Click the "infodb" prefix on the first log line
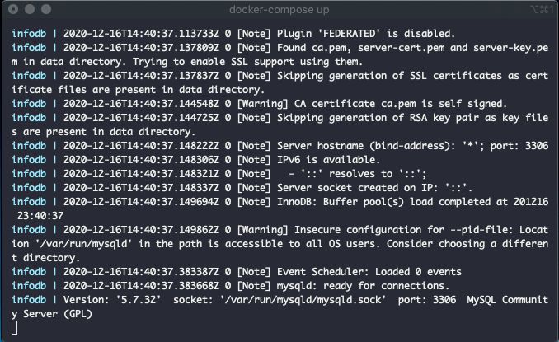The height and width of the screenshot is (342, 559). 29,34
